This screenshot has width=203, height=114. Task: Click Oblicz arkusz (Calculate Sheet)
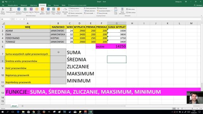(x=131, y=13)
